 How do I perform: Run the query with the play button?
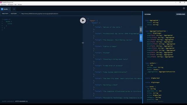click(x=83, y=20)
